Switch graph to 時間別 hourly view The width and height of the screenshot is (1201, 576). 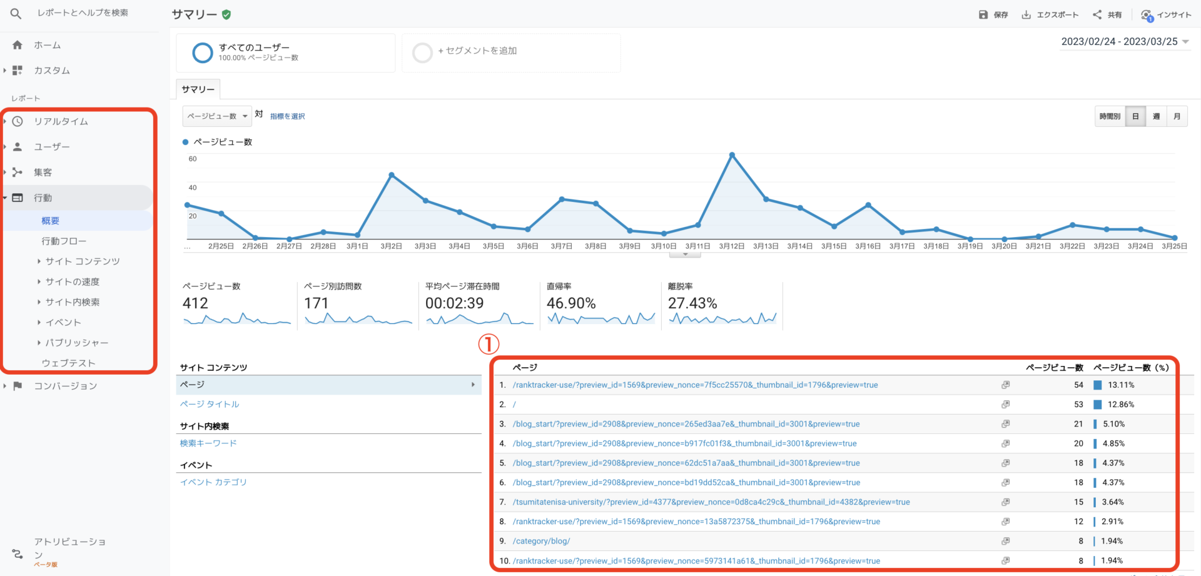(1110, 116)
